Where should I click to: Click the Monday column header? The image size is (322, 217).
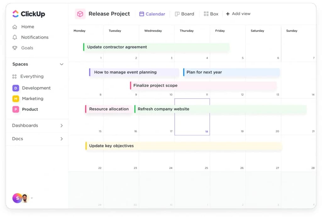[x=80, y=31]
